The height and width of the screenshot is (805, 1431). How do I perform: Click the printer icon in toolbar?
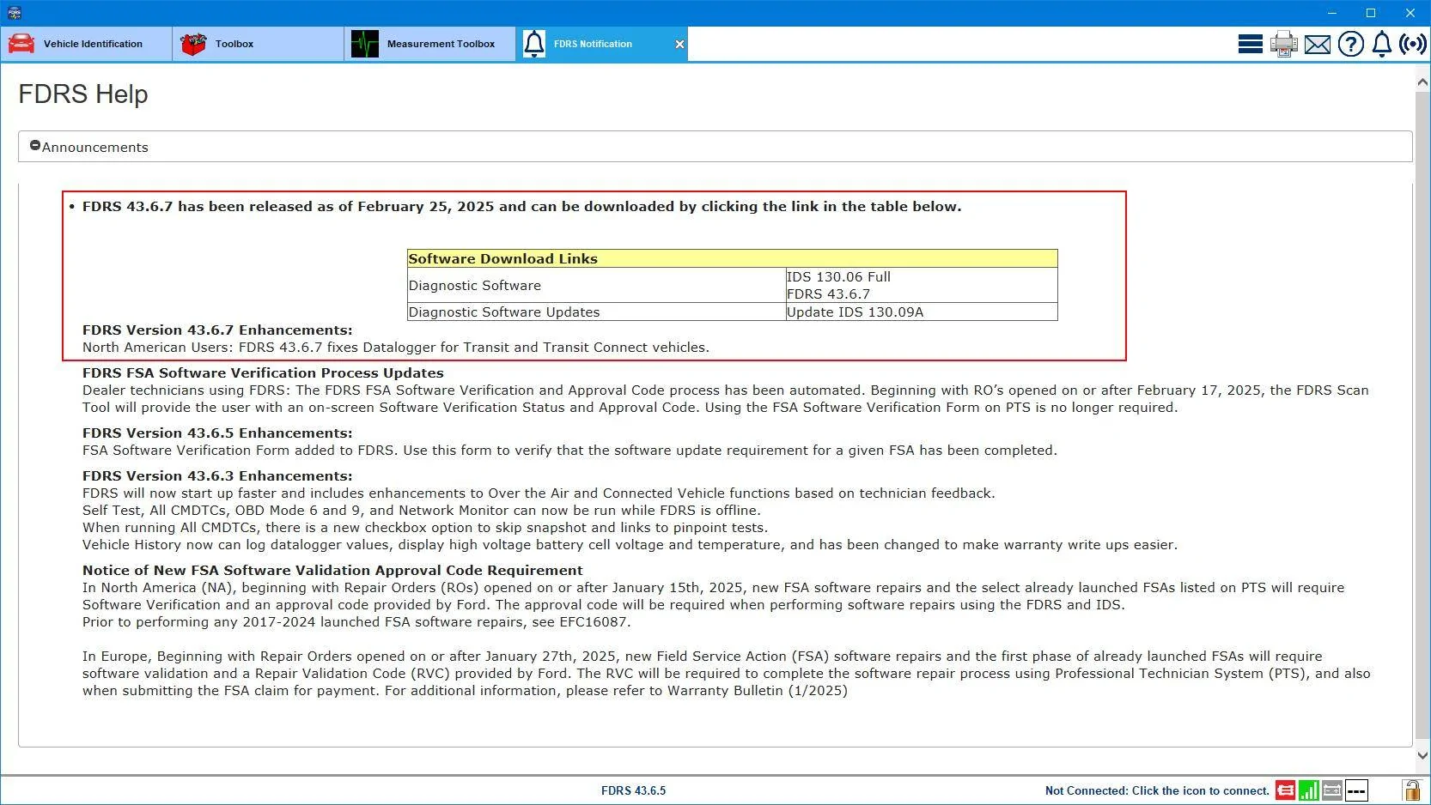[x=1283, y=44]
